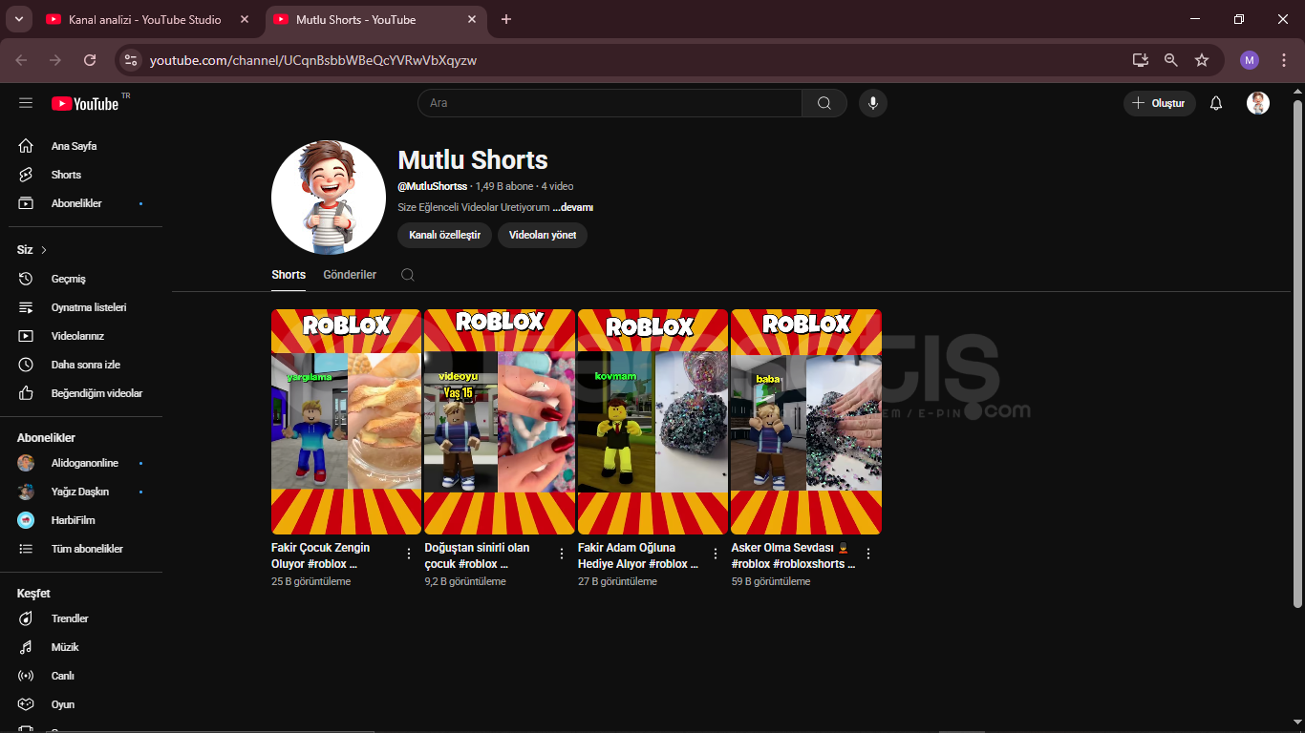
Task: Click the 1,49 B abone text
Action: [x=504, y=186]
